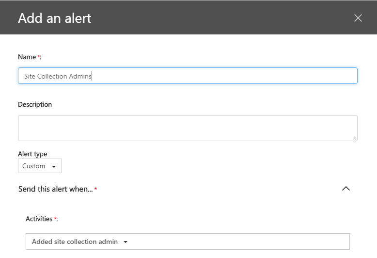Open the Alert type Custom dropdown

pos(40,166)
